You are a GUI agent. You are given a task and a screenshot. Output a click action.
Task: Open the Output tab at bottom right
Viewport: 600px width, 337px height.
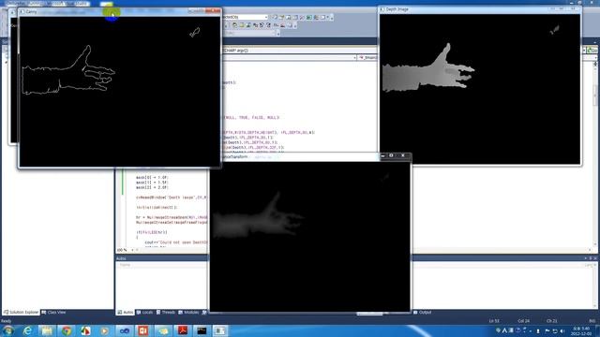(x=423, y=312)
